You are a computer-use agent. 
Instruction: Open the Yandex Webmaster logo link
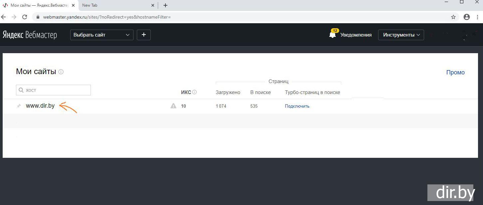30,35
